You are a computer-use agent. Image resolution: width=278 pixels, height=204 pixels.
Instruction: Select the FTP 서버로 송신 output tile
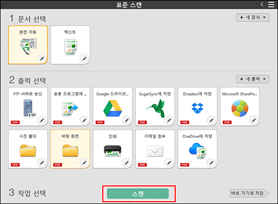coord(28,106)
